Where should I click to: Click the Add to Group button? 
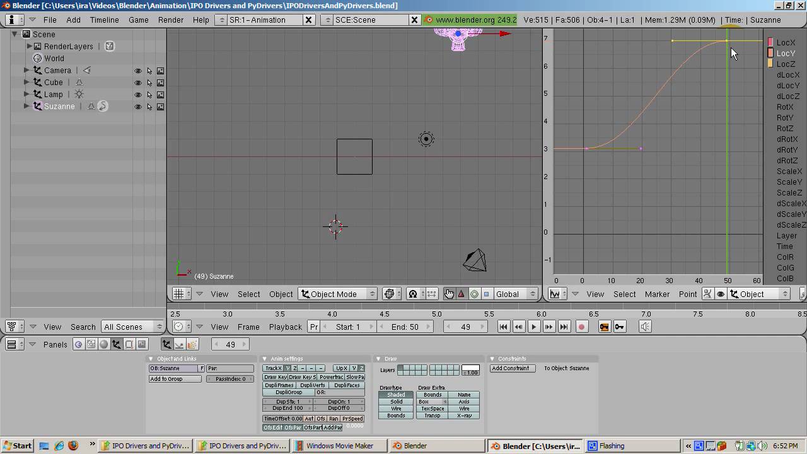point(175,379)
